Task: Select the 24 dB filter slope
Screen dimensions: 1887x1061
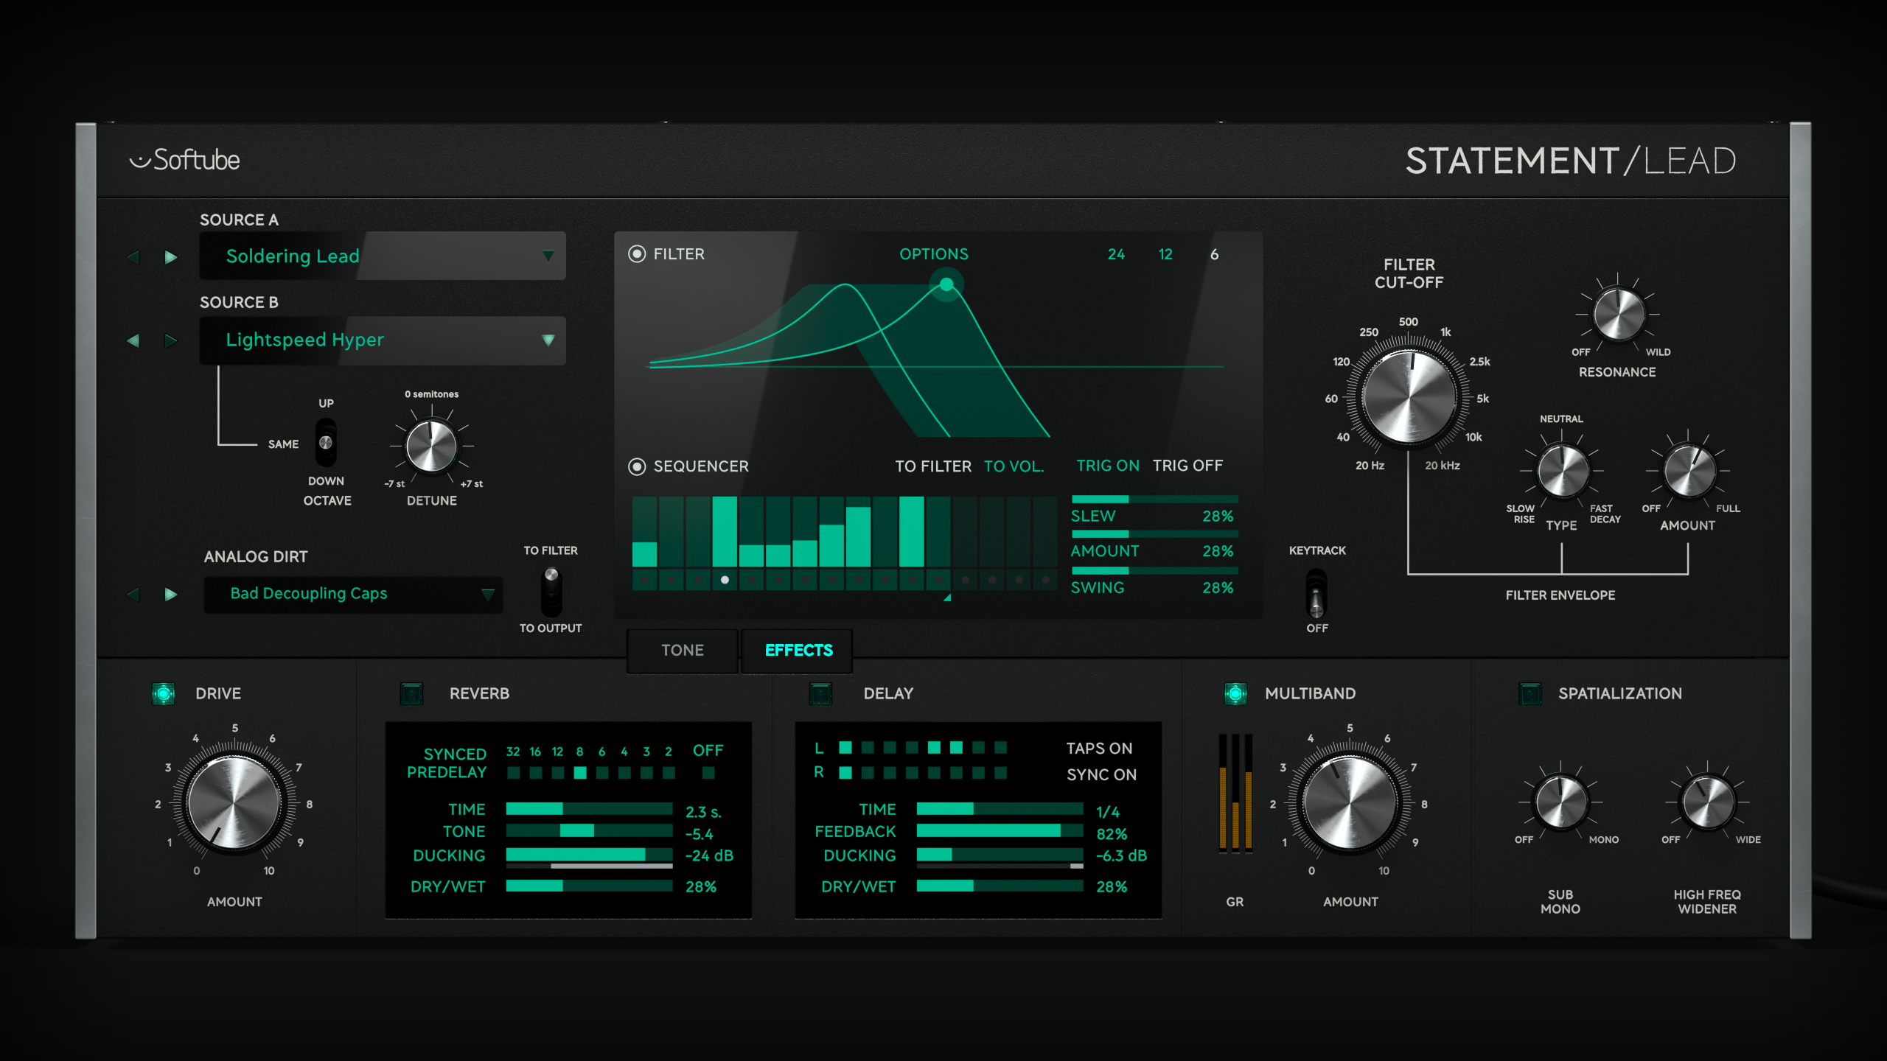Action: [1116, 254]
